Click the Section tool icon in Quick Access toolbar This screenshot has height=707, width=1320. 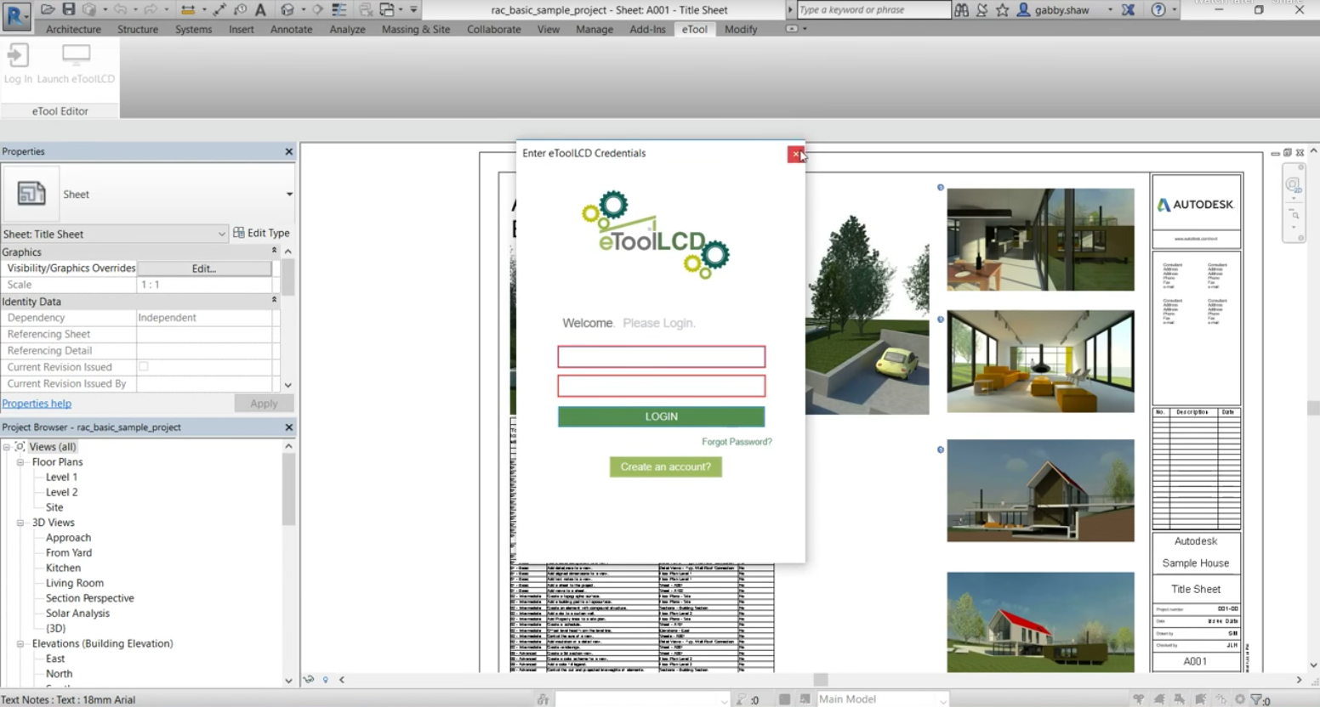tap(317, 9)
